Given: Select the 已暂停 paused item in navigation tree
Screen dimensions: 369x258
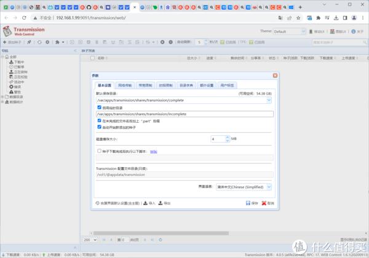Looking at the screenshot, I should coord(17,67).
